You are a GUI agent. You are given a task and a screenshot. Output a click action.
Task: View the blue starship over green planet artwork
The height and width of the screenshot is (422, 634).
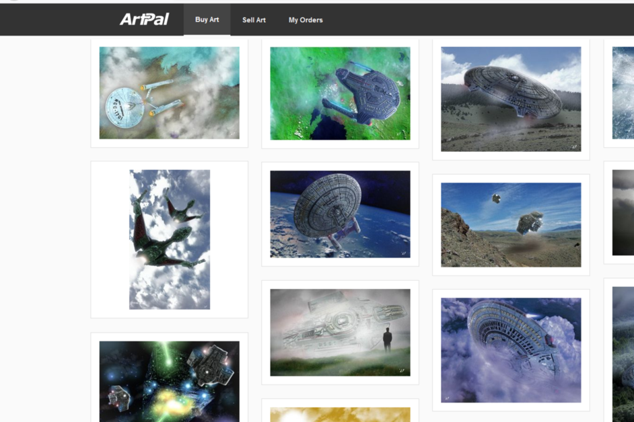tap(340, 93)
